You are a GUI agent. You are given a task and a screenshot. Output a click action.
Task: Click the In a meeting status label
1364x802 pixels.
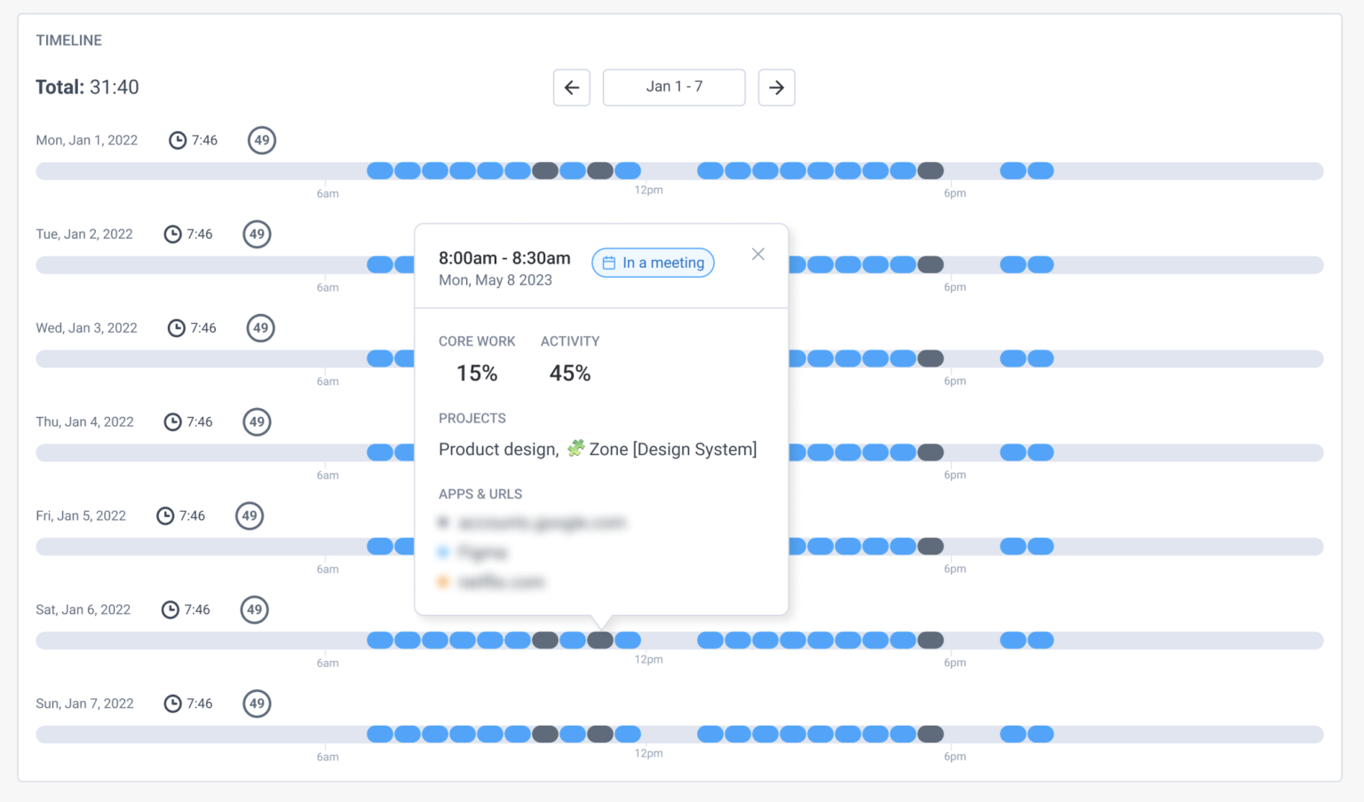(x=662, y=263)
